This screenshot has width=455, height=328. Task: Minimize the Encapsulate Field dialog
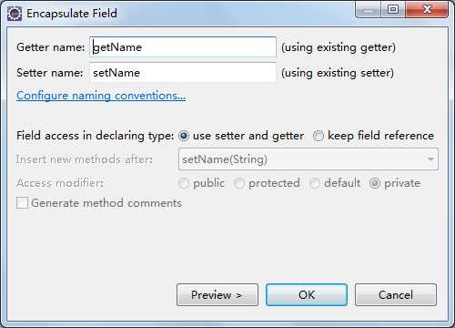click(x=368, y=10)
